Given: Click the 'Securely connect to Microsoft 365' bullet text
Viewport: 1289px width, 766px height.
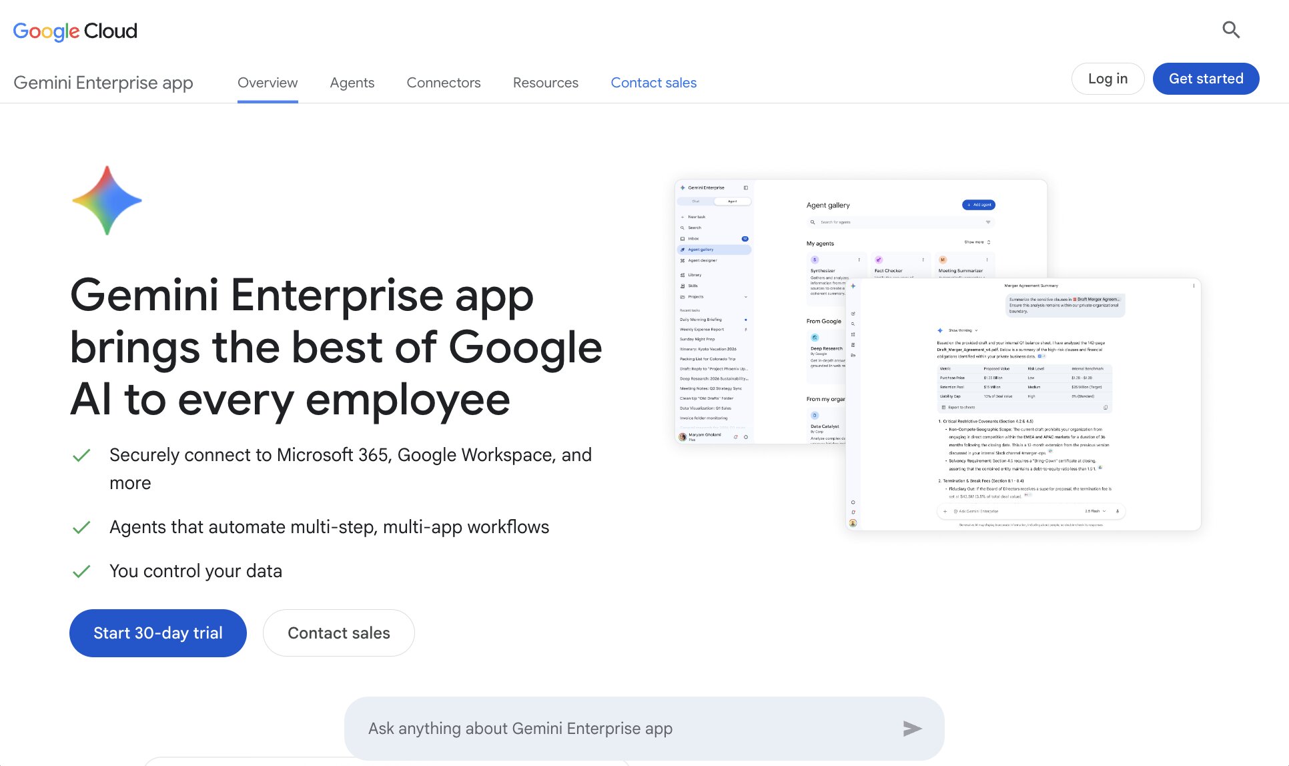Looking at the screenshot, I should [x=351, y=469].
